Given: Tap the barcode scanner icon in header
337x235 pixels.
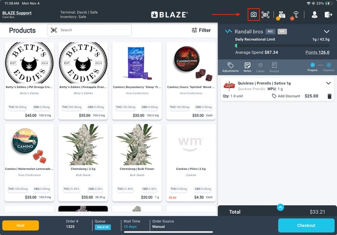Looking at the screenshot, I should tap(266, 15).
